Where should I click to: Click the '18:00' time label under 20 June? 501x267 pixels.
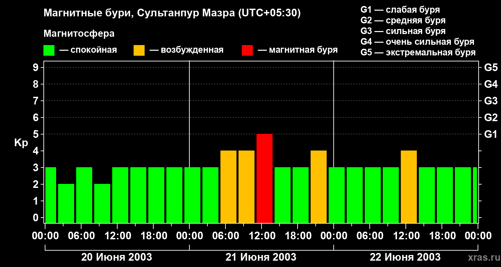coord(154,236)
